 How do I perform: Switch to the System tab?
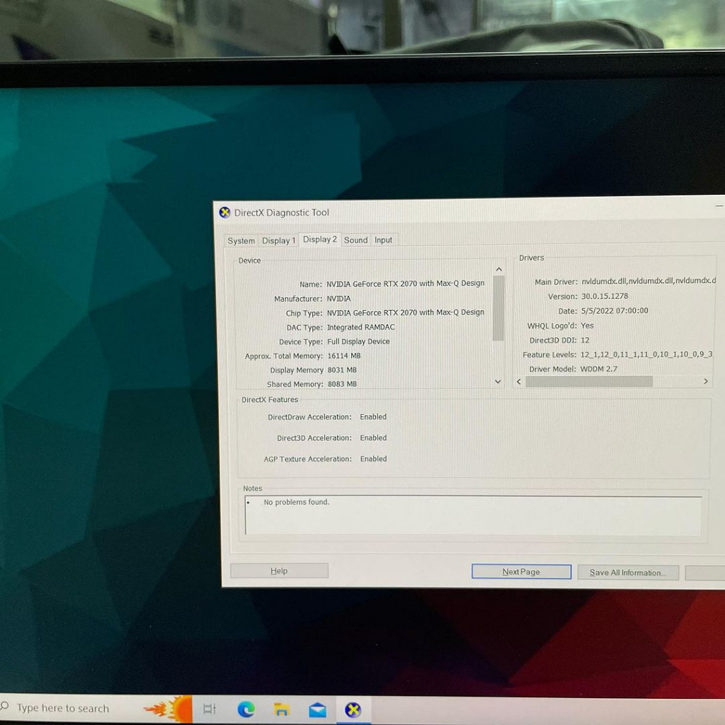pyautogui.click(x=241, y=241)
